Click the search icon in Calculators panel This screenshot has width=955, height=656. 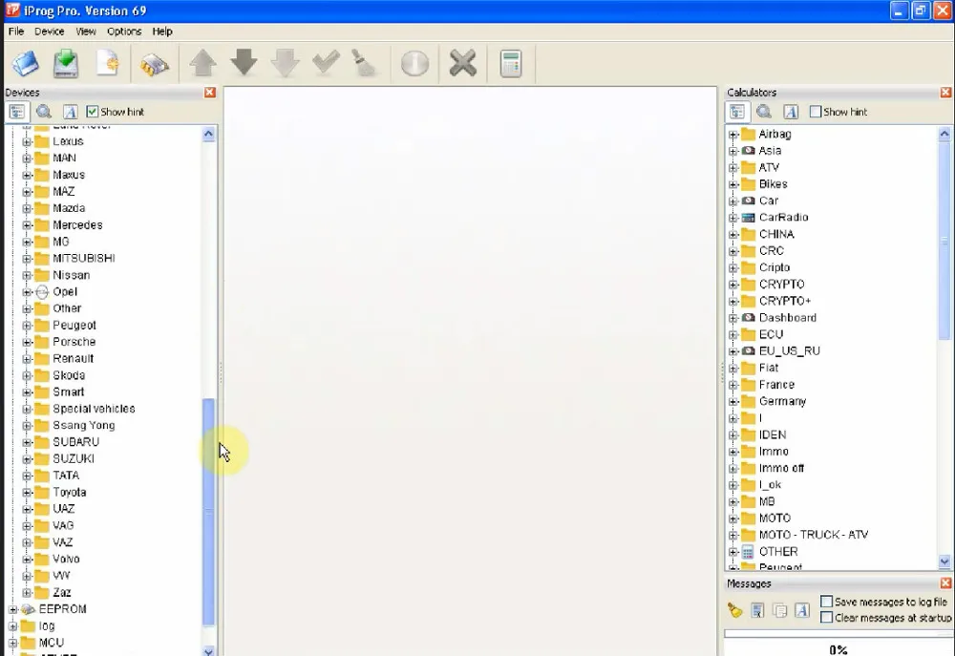[764, 112]
